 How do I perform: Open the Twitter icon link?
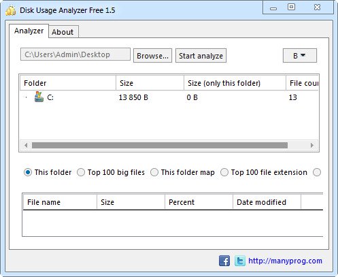[x=239, y=261]
